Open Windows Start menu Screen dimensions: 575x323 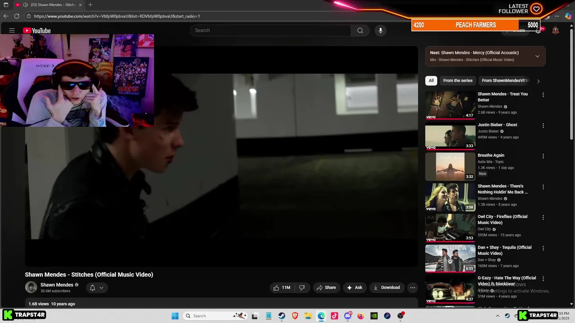[x=175, y=316]
